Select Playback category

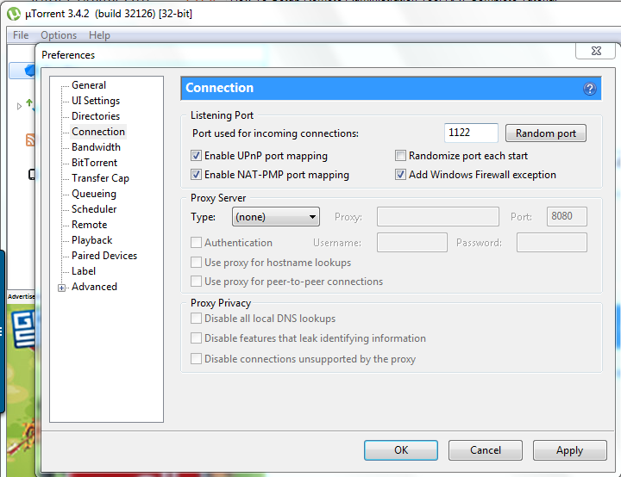tap(92, 240)
